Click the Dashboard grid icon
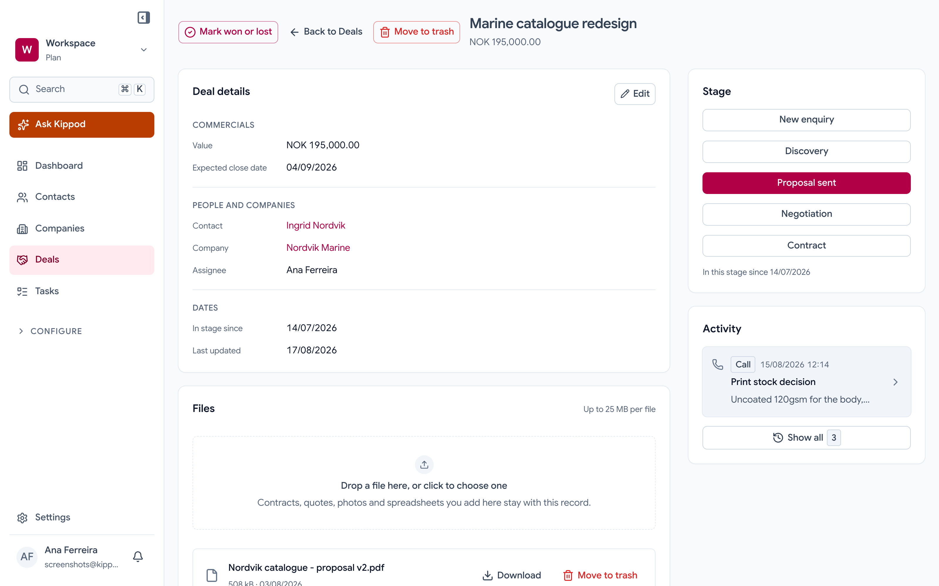This screenshot has height=586, width=939. [x=22, y=166]
